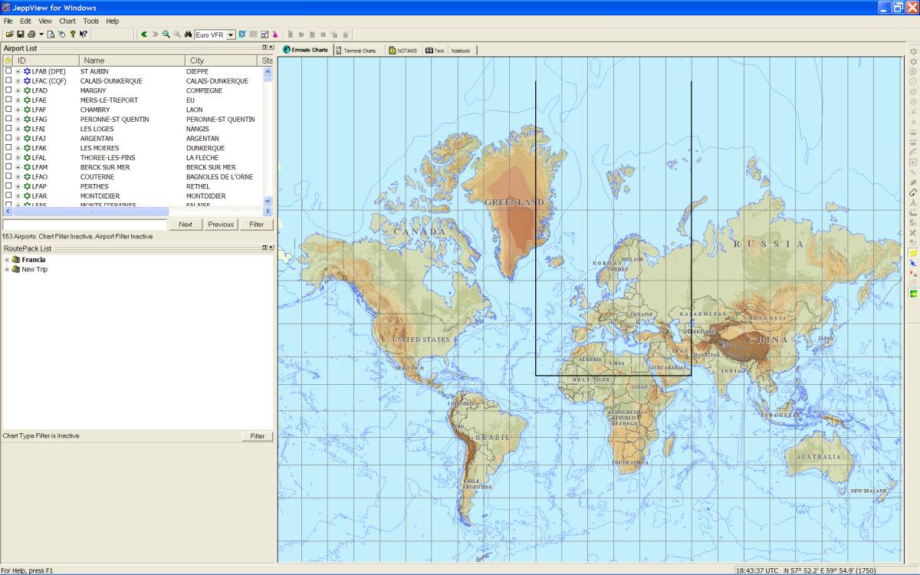Click the airport search input field
Viewport: 920px width, 575px height.
(x=84, y=225)
